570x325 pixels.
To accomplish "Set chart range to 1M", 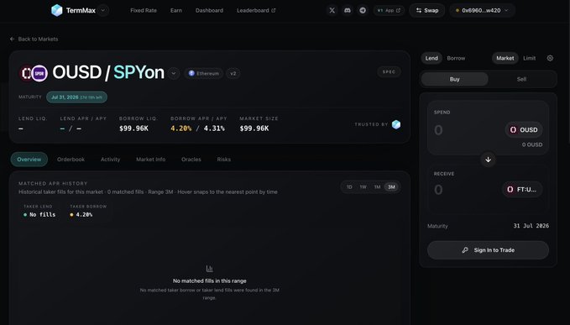I will point(377,187).
